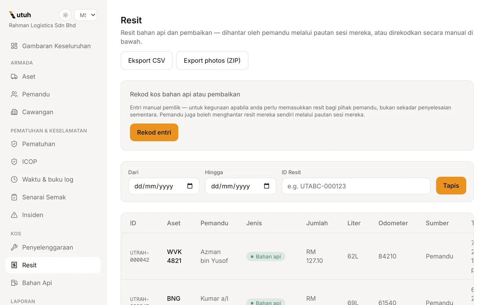The width and height of the screenshot is (488, 305).
Task: Open the Pematuhan page
Action: (53, 144)
